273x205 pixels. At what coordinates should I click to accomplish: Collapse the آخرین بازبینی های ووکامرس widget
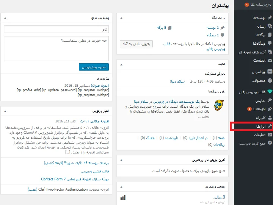tap(121, 160)
